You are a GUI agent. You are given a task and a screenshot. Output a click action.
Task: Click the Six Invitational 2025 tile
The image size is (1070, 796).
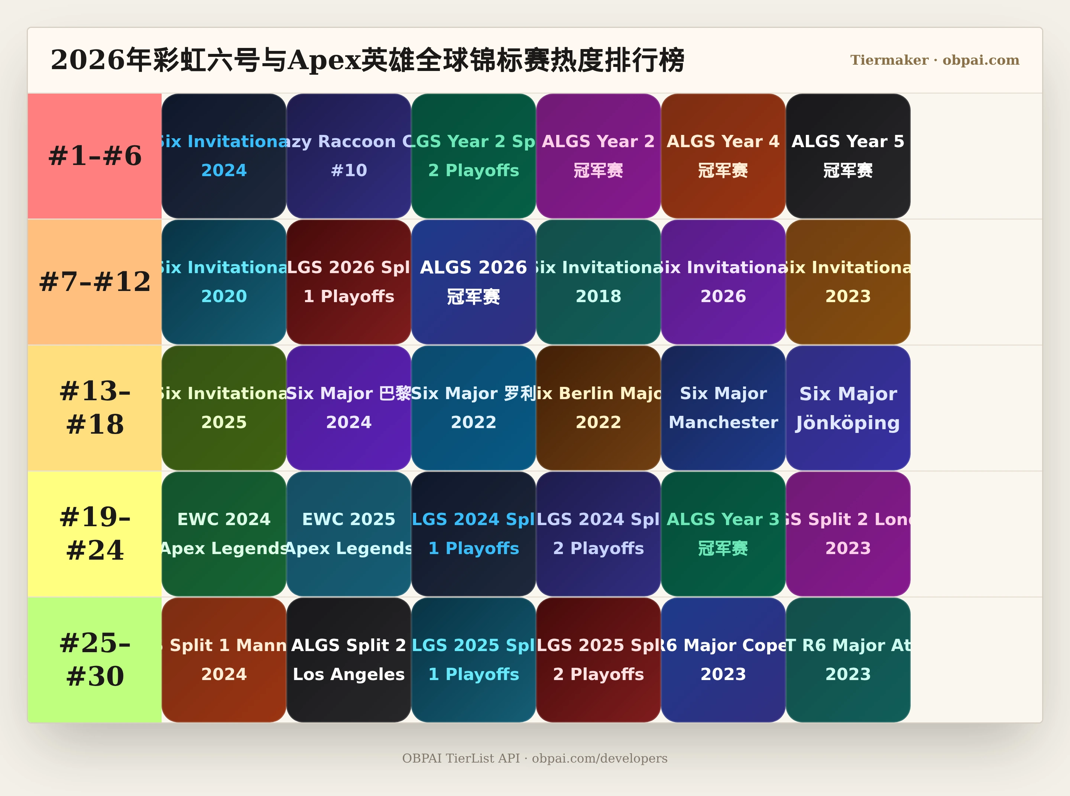[224, 408]
